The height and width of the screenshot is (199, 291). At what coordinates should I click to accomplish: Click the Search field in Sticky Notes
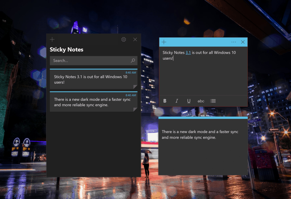(93, 61)
